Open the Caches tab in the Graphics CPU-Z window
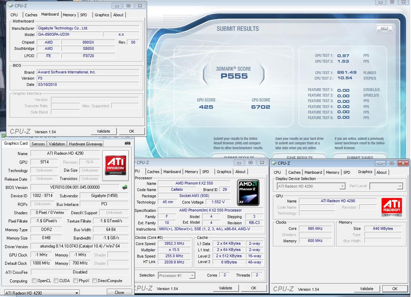Image resolution: width=411 pixels, height=297 pixels. 294,172
